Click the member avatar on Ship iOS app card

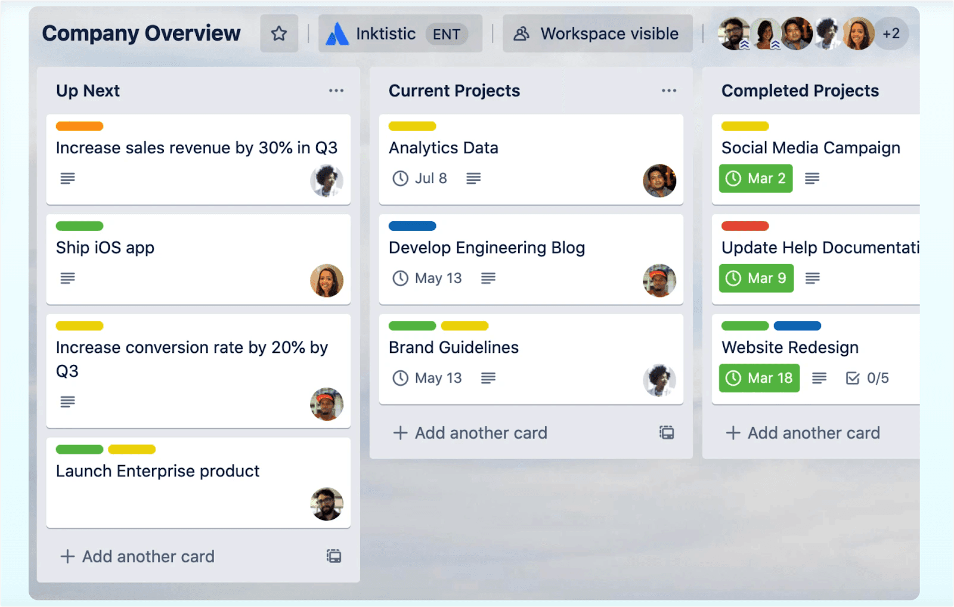tap(327, 280)
